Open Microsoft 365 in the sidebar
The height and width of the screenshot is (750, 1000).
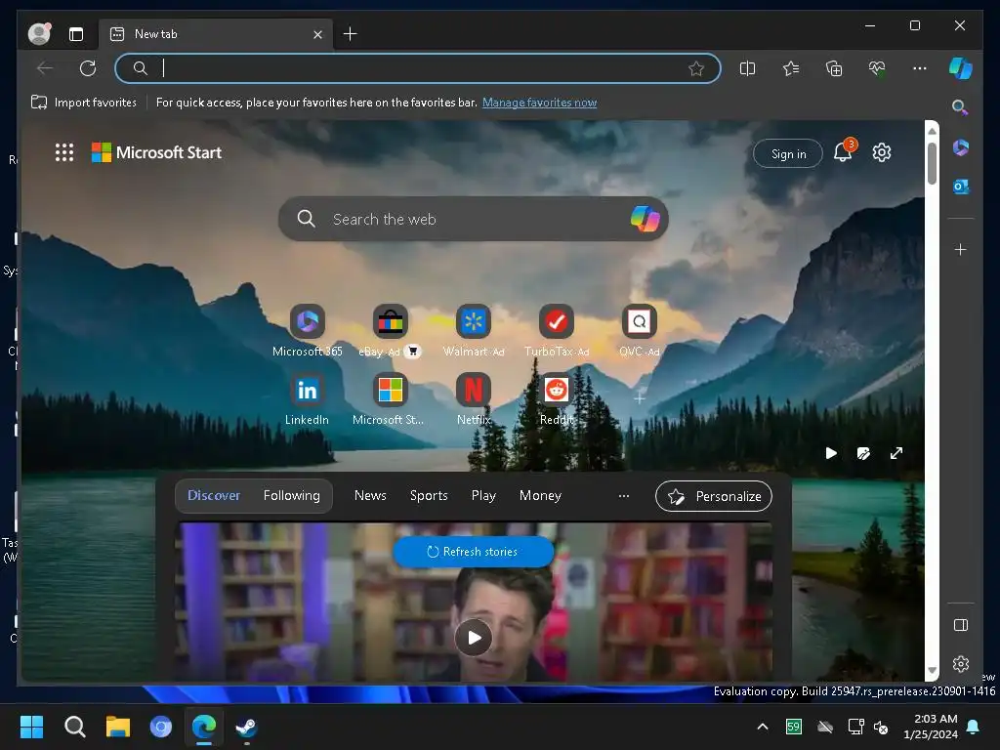pyautogui.click(x=961, y=148)
